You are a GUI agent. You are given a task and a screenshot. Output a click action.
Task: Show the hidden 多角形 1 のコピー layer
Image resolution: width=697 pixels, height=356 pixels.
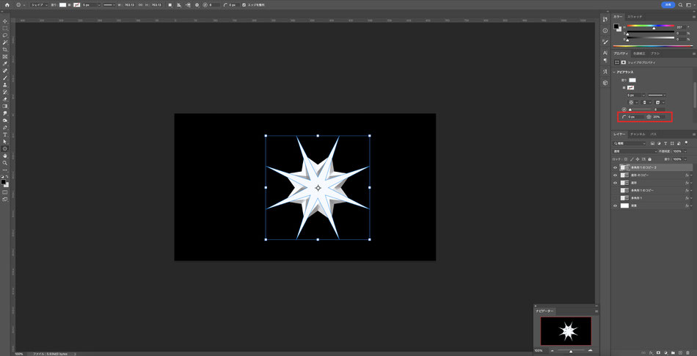[x=616, y=190]
